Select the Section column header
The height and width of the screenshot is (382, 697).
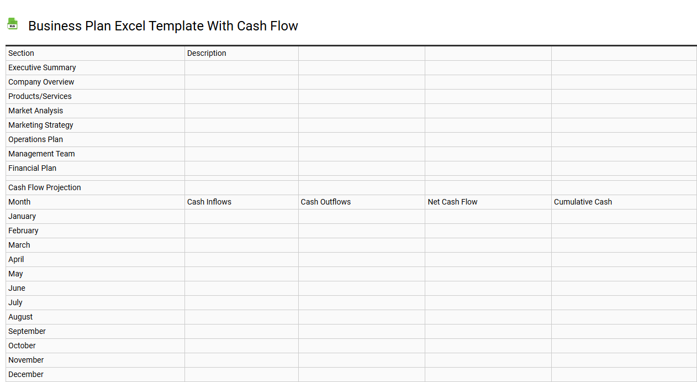[x=21, y=53]
